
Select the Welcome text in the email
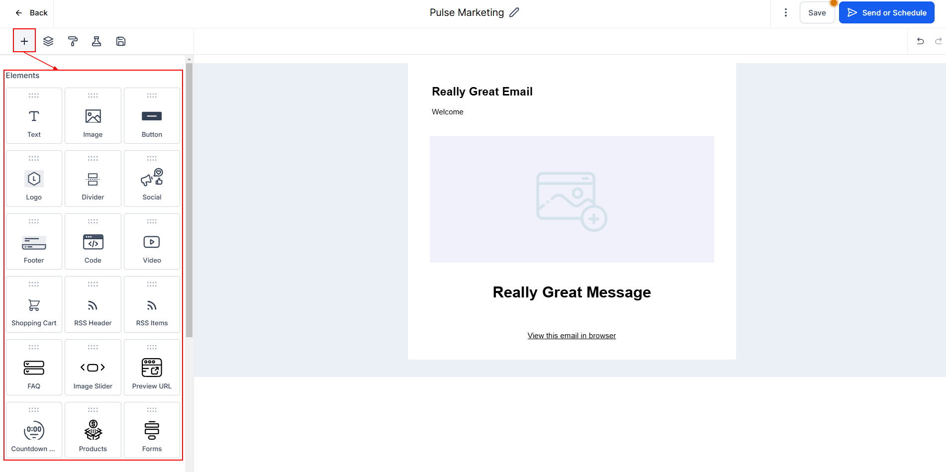448,112
